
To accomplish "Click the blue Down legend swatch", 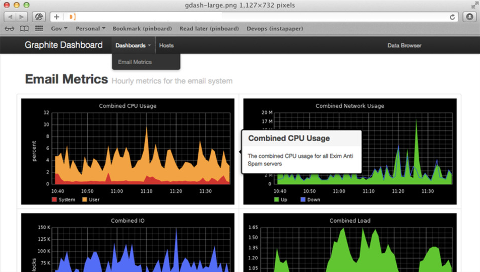I will point(303,199).
